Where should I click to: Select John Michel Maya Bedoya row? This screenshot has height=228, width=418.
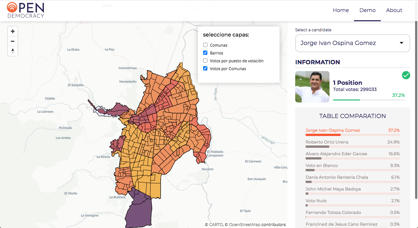click(x=353, y=190)
